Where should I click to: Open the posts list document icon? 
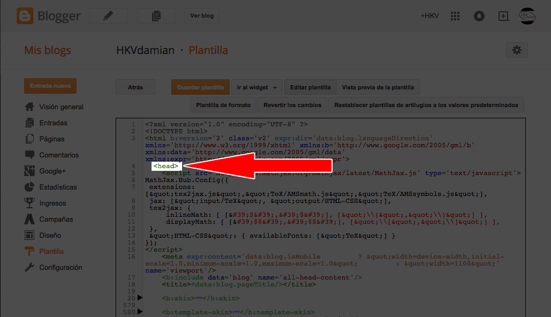156,16
